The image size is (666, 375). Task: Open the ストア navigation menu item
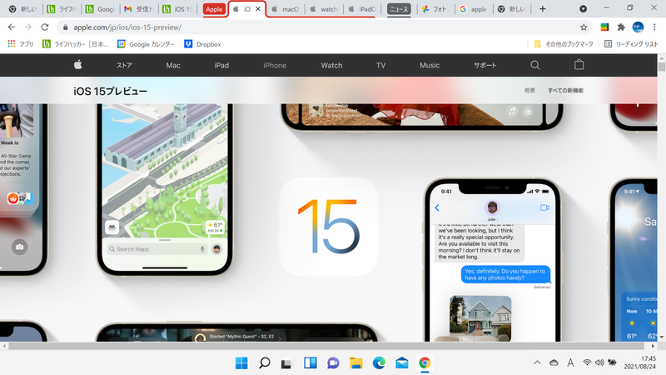(x=124, y=65)
